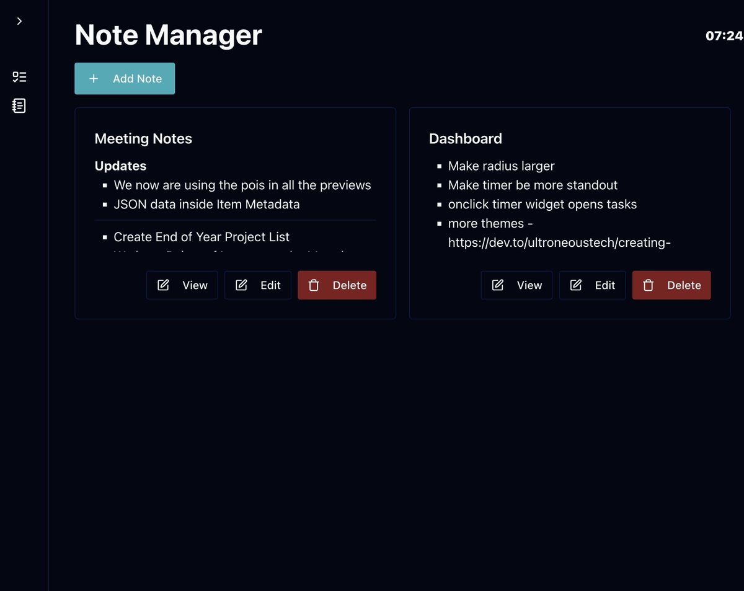Click 'onclick timer widget opens tasks' bullet

(x=542, y=204)
